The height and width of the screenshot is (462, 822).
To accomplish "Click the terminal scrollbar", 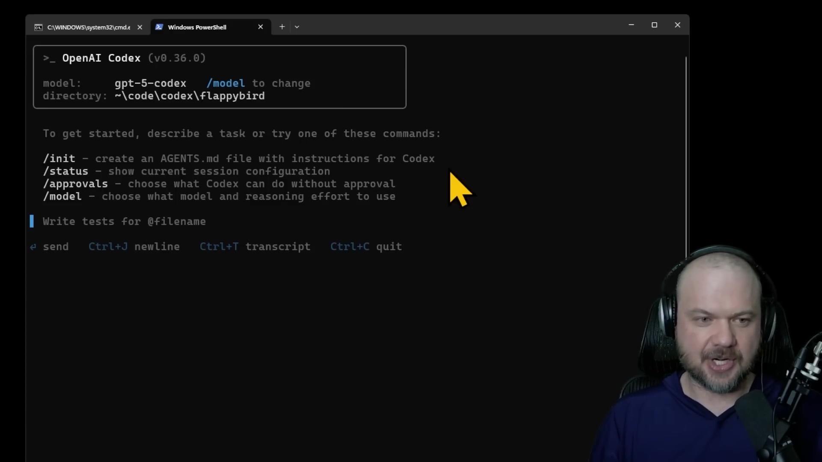I will pos(685,157).
